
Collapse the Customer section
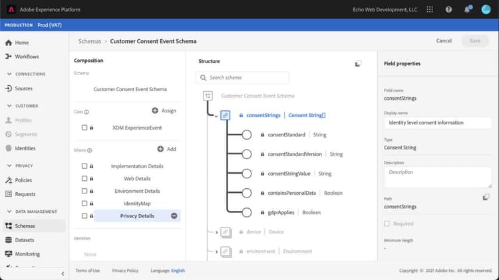click(9, 106)
